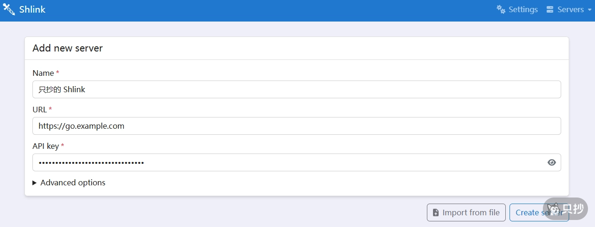Click the Name field label
Image resolution: width=595 pixels, height=227 pixels.
[x=43, y=73]
